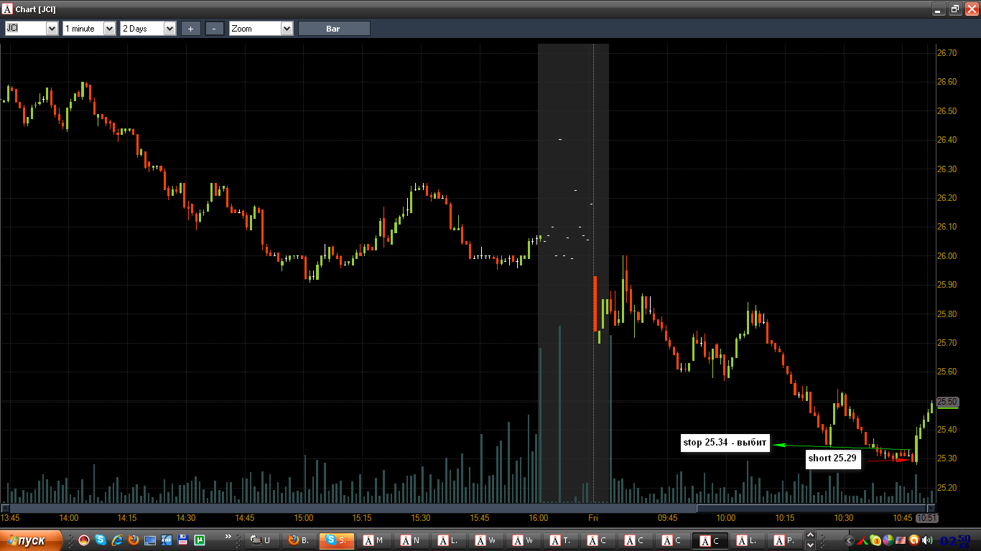This screenshot has width=981, height=551.
Task: Launch the green µ quick launch icon
Action: tap(200, 540)
